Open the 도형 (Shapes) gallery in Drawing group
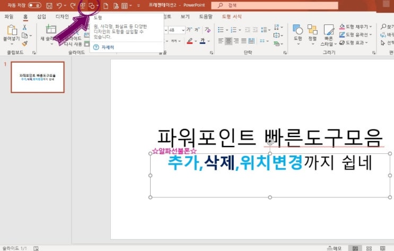 (298, 34)
